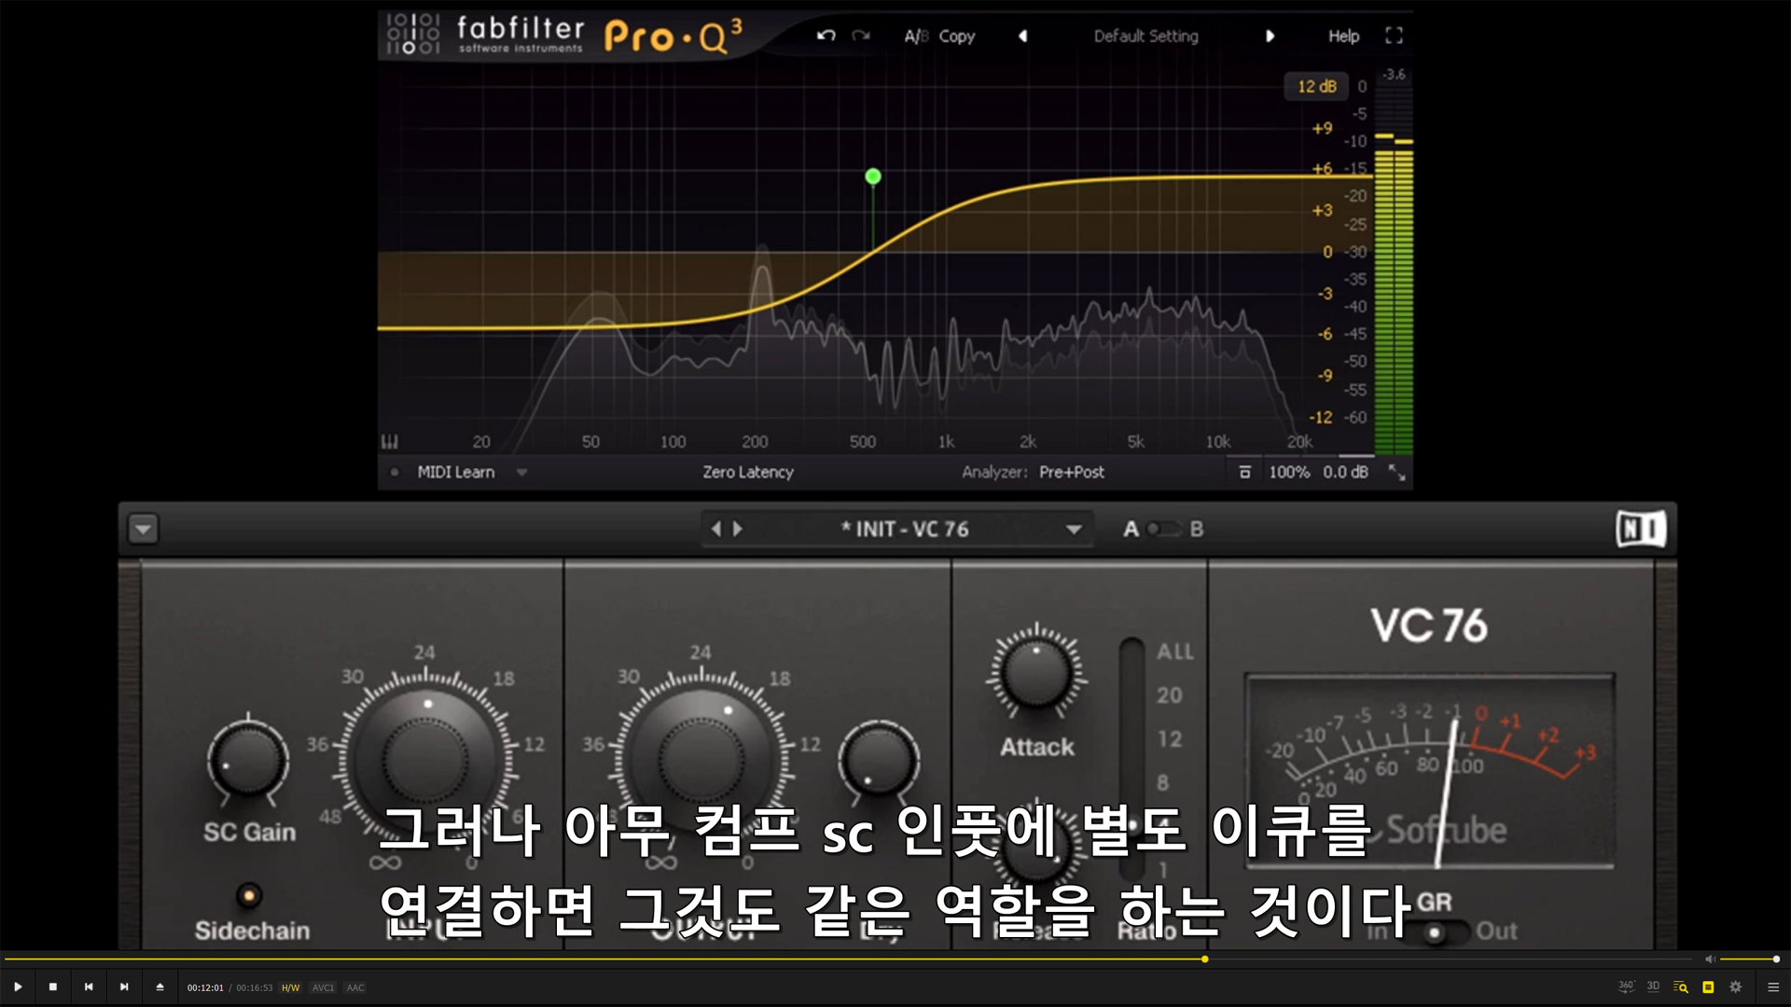The image size is (1791, 1007).
Task: Skip to previous track in player
Action: (x=89, y=986)
